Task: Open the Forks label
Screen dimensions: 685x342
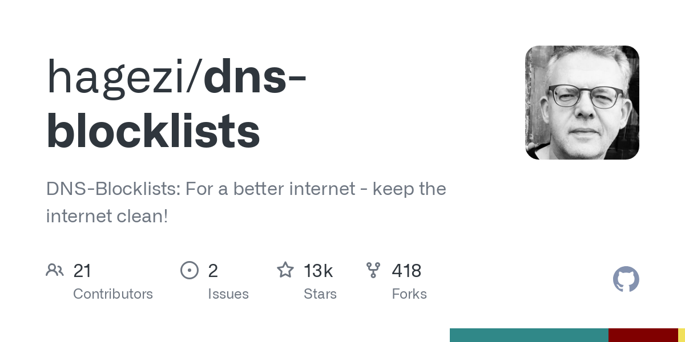Action: pos(409,294)
